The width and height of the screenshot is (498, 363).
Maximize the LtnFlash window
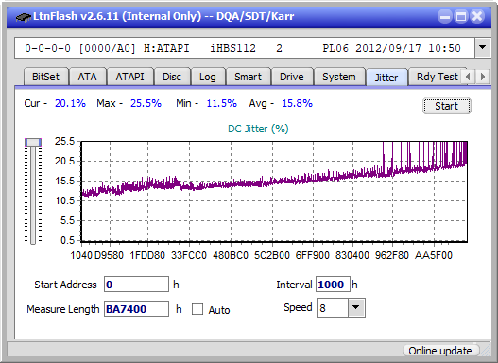(461, 16)
